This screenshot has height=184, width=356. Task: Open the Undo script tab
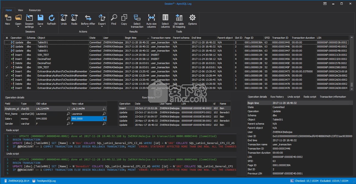pos(294,97)
